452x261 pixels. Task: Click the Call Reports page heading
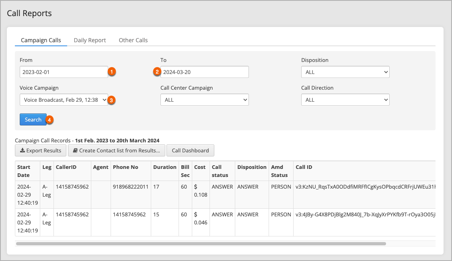pyautogui.click(x=29, y=13)
